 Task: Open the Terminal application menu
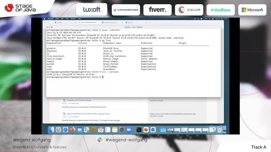pyautogui.click(x=50, y=19)
